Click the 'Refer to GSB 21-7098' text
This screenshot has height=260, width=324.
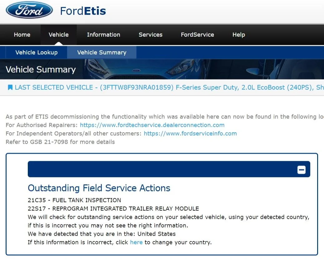pyautogui.click(x=60, y=142)
